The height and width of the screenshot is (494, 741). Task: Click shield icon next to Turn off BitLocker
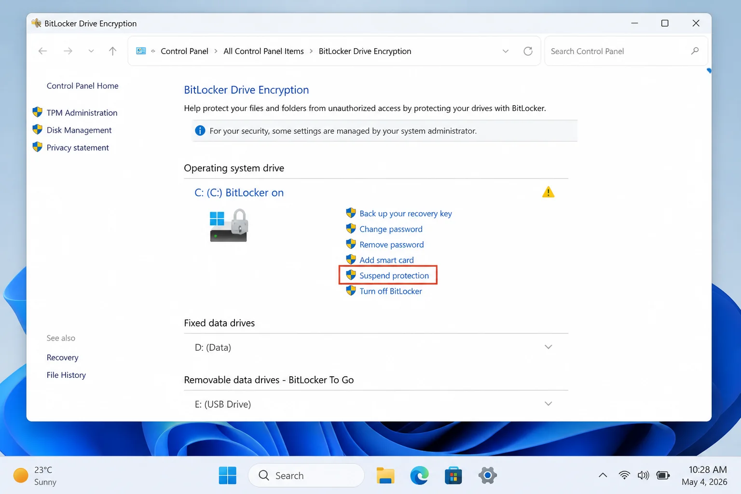point(351,291)
